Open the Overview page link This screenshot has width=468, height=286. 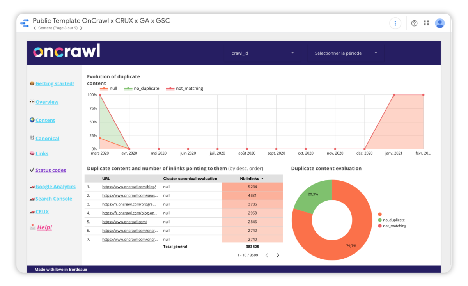click(x=47, y=102)
